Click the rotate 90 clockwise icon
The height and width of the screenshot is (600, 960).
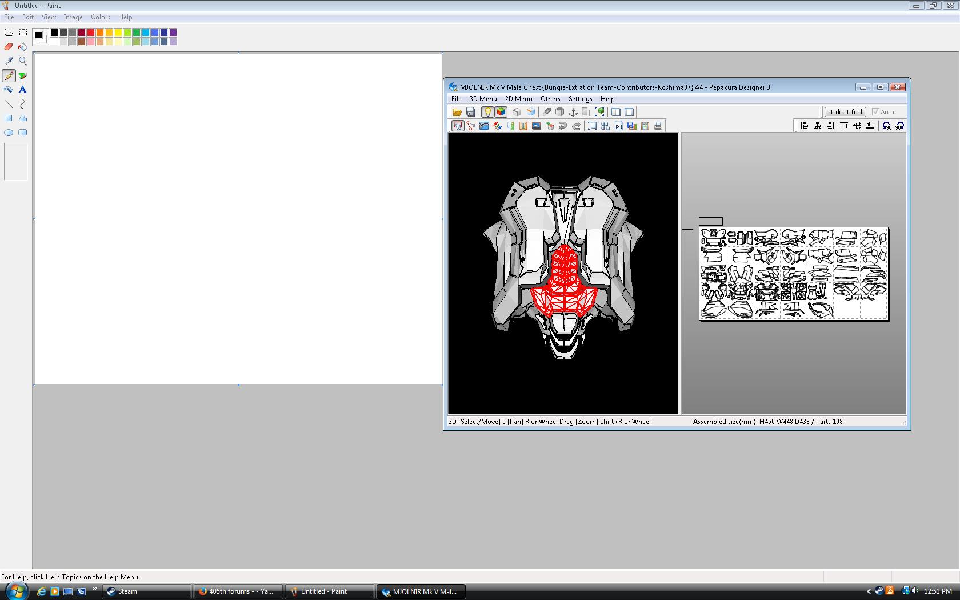click(x=900, y=126)
